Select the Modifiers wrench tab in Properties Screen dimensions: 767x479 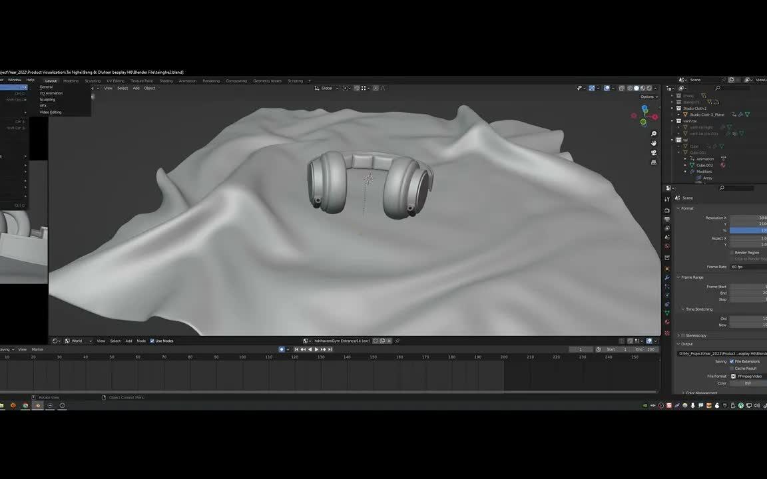tap(667, 277)
